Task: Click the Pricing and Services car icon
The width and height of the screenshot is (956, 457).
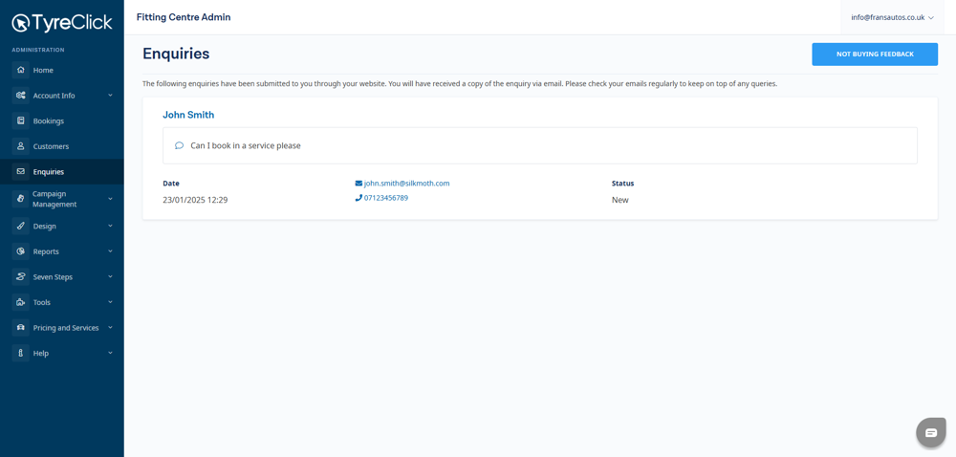Action: [x=21, y=328]
